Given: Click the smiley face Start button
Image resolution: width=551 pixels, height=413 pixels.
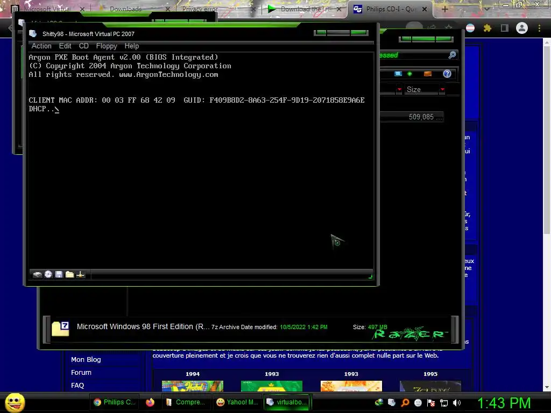Looking at the screenshot, I should [15, 402].
